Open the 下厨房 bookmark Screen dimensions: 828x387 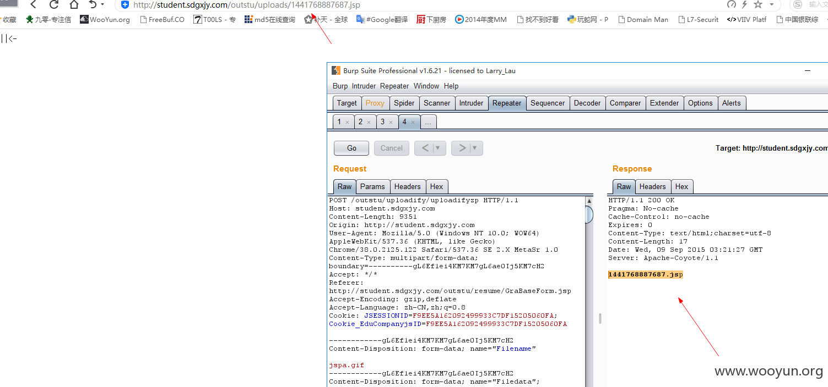(431, 19)
